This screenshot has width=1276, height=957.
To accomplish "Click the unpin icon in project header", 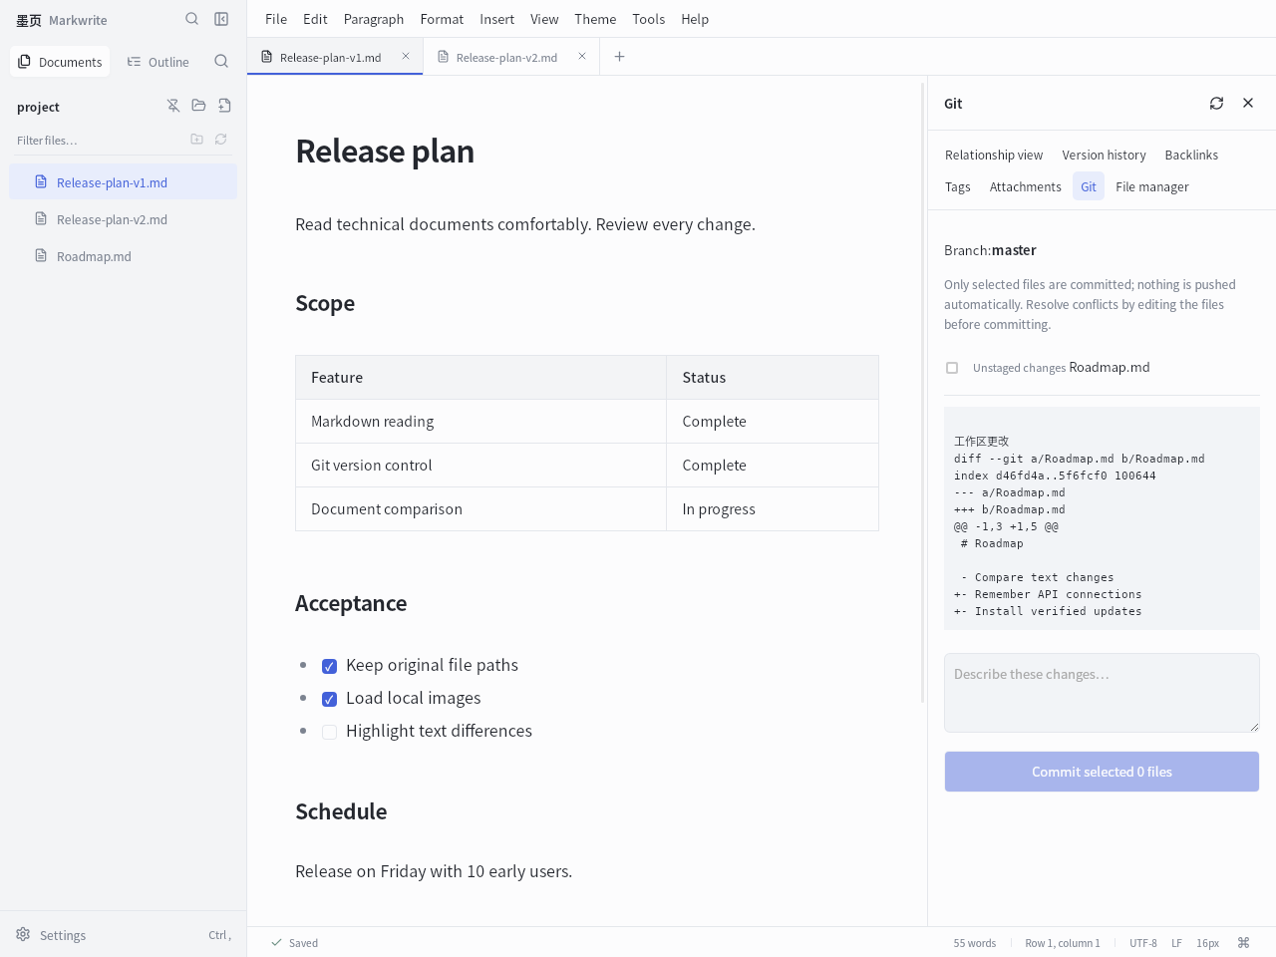I will click(173, 106).
